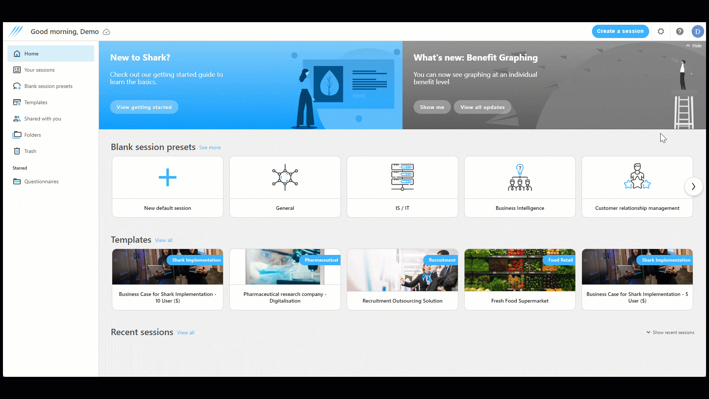Click View all updates button
This screenshot has width=709, height=399.
pos(483,107)
